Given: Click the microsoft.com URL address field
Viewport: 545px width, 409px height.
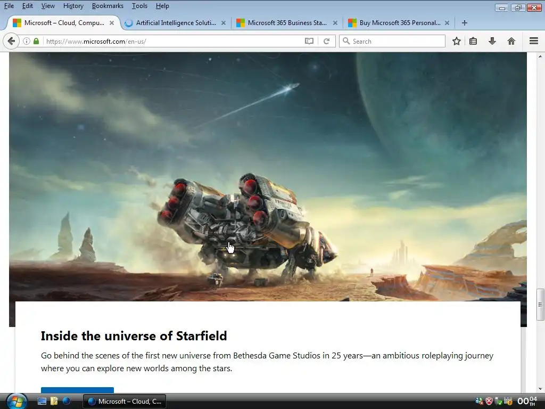Looking at the screenshot, I should (174, 41).
